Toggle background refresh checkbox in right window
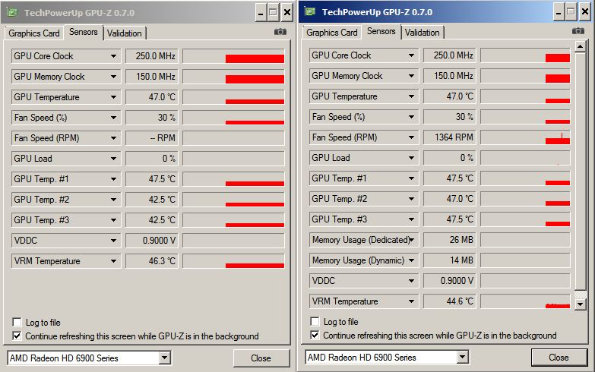Image resolution: width=595 pixels, height=372 pixels. [x=315, y=336]
